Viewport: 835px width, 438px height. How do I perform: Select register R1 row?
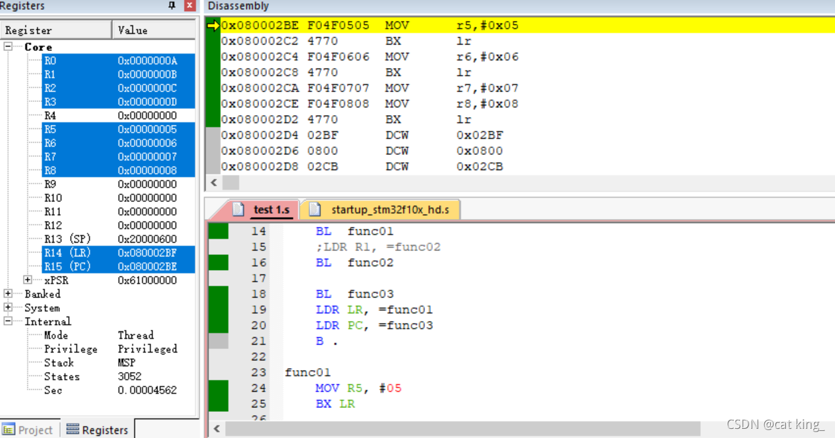tap(118, 75)
